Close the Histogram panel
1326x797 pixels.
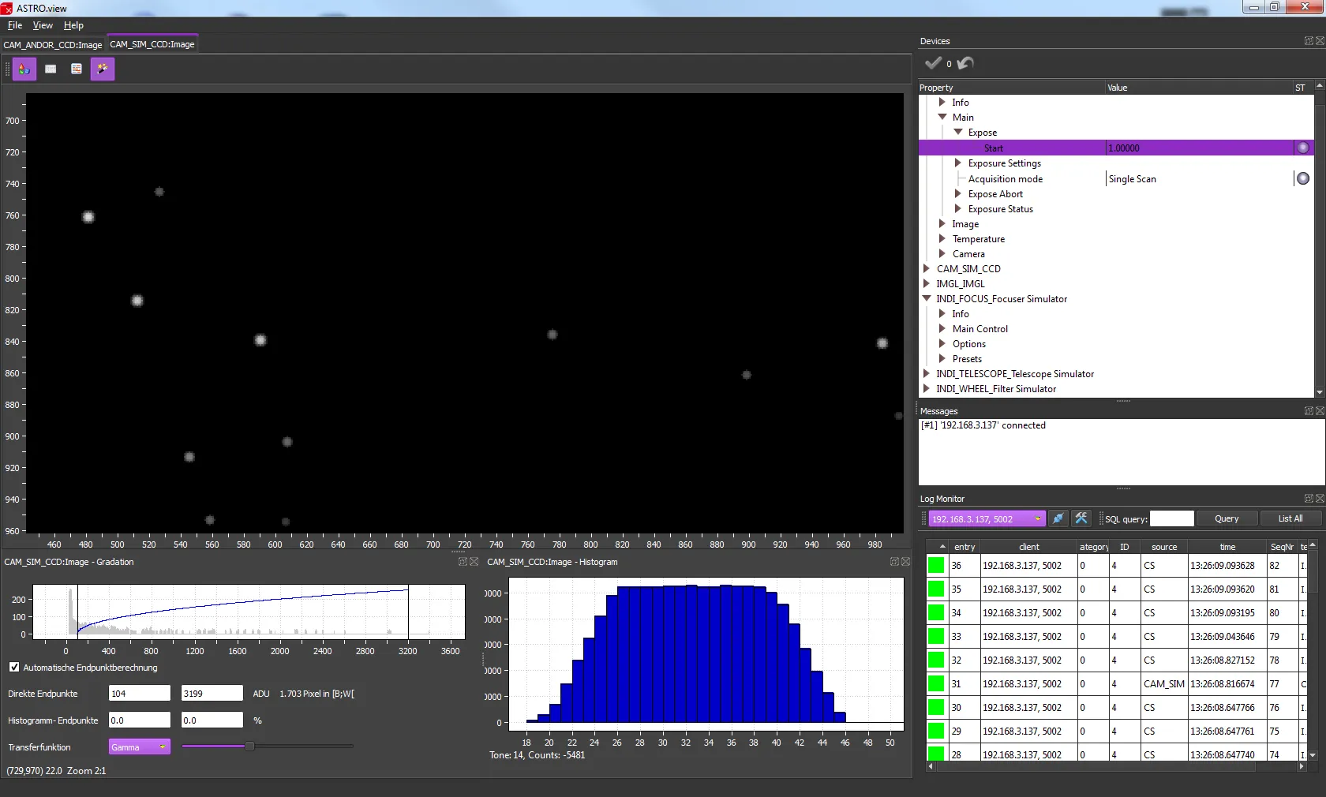906,562
